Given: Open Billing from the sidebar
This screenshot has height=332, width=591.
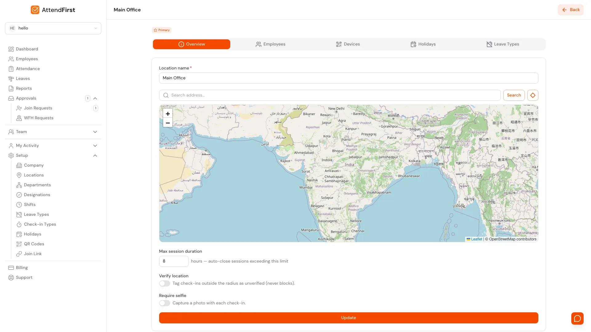Looking at the screenshot, I should point(22,268).
